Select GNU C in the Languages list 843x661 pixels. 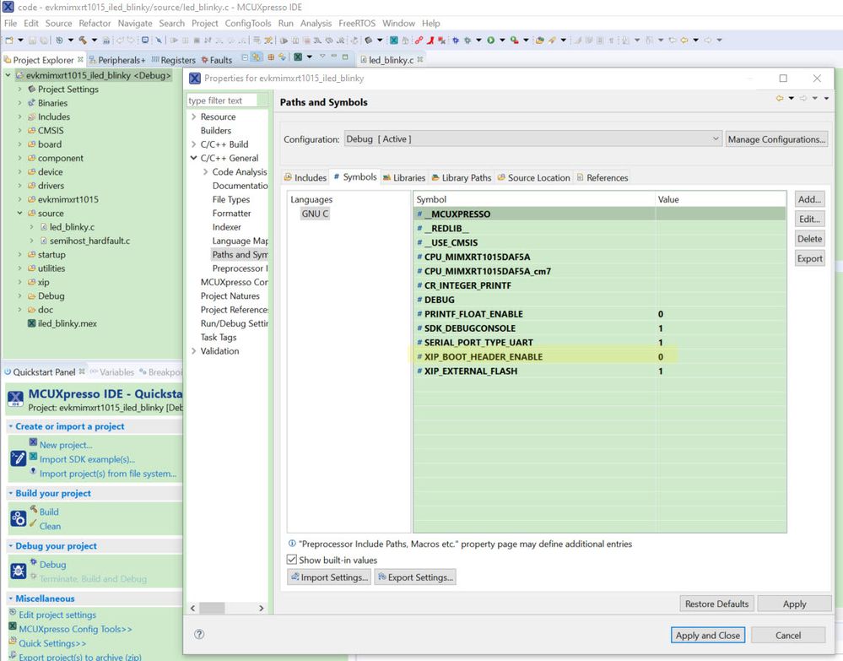pyautogui.click(x=315, y=214)
